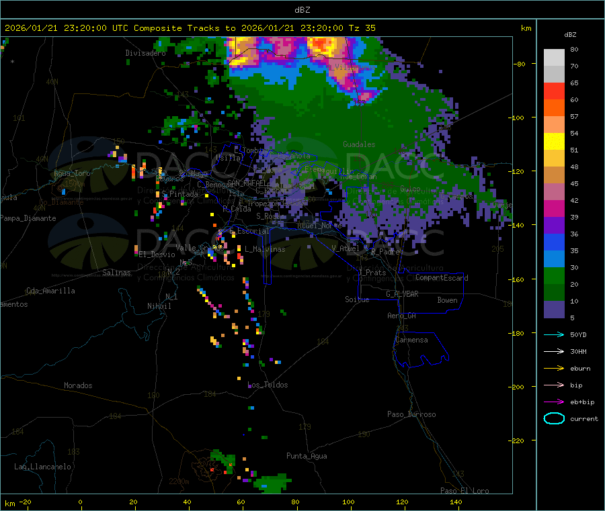Click the 'SAN_RAFAEL' map label
605x511 pixels.
(x=247, y=183)
